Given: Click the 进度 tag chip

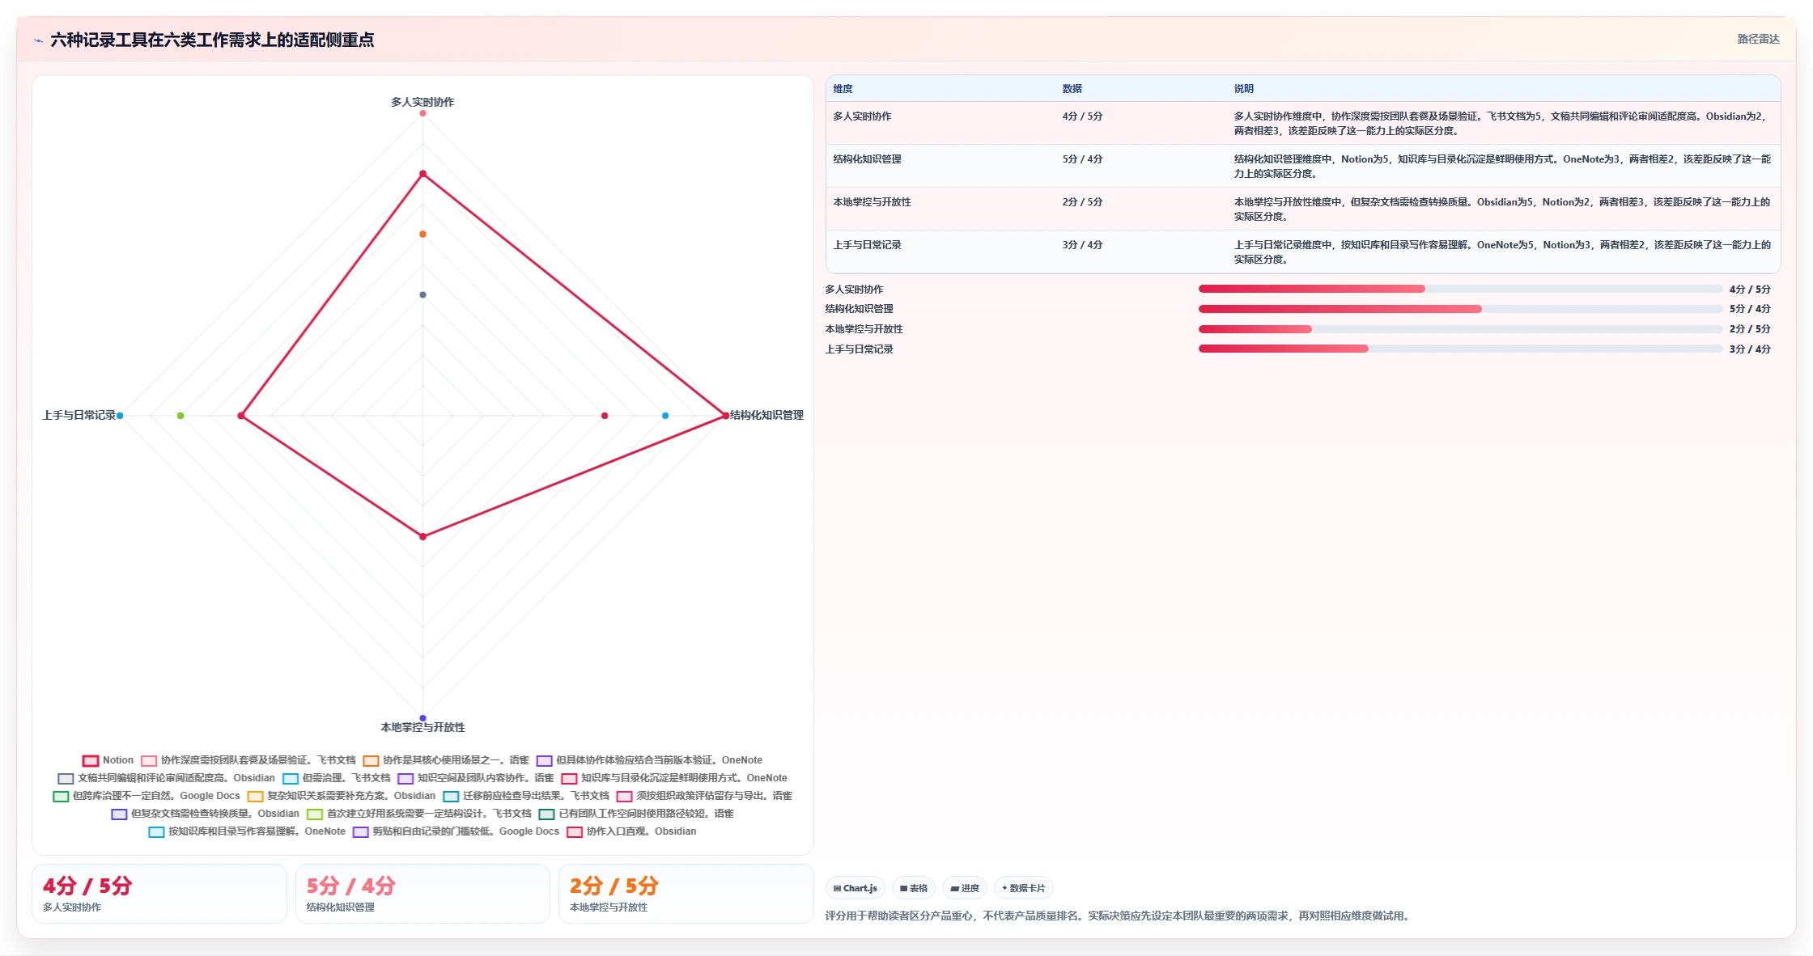Looking at the screenshot, I should pos(965,888).
